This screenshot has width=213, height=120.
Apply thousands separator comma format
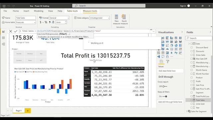coord(50,22)
